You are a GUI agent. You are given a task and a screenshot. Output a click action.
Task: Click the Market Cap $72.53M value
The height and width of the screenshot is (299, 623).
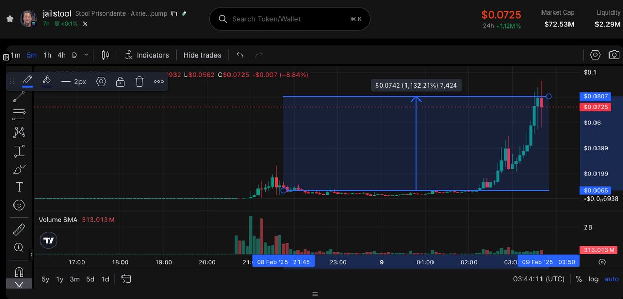click(x=558, y=24)
